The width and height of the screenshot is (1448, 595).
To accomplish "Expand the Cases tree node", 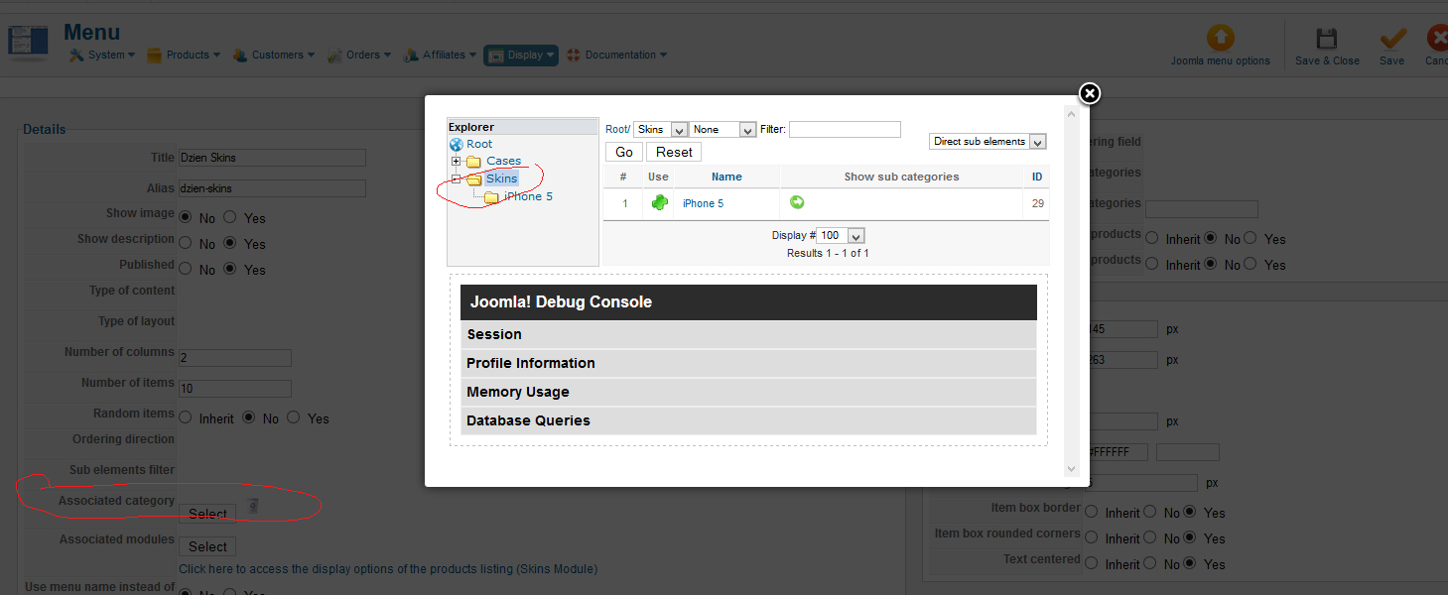I will click(x=456, y=162).
